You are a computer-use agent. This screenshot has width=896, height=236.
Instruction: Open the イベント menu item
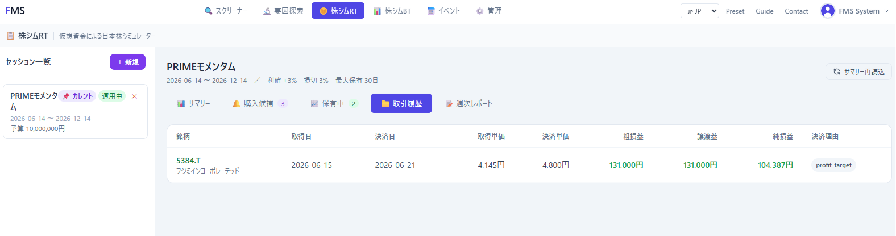tap(443, 11)
